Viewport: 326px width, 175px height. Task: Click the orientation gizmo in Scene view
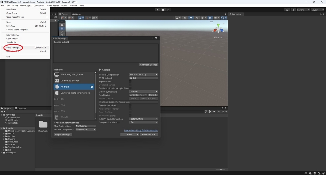coord(218,29)
